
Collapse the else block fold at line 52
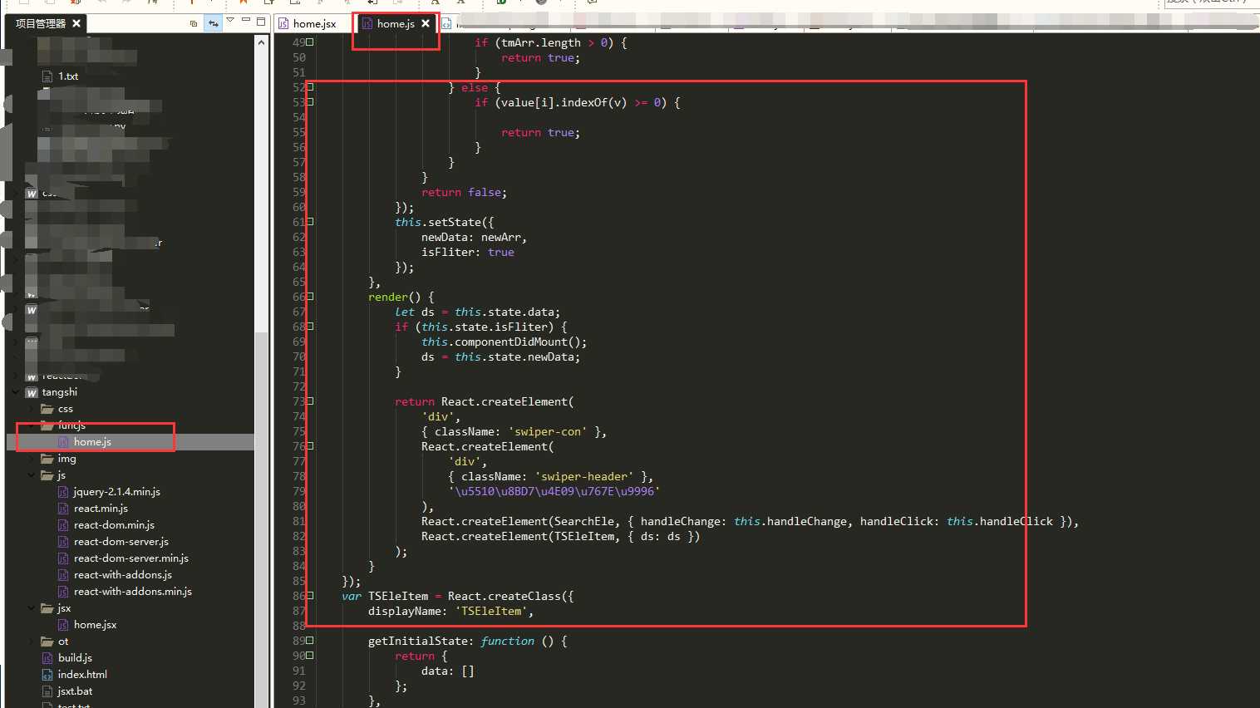(x=310, y=86)
